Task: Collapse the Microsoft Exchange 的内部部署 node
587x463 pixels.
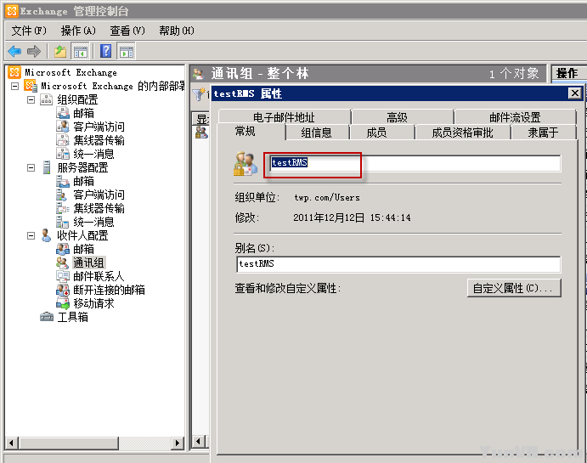Action: (15, 86)
